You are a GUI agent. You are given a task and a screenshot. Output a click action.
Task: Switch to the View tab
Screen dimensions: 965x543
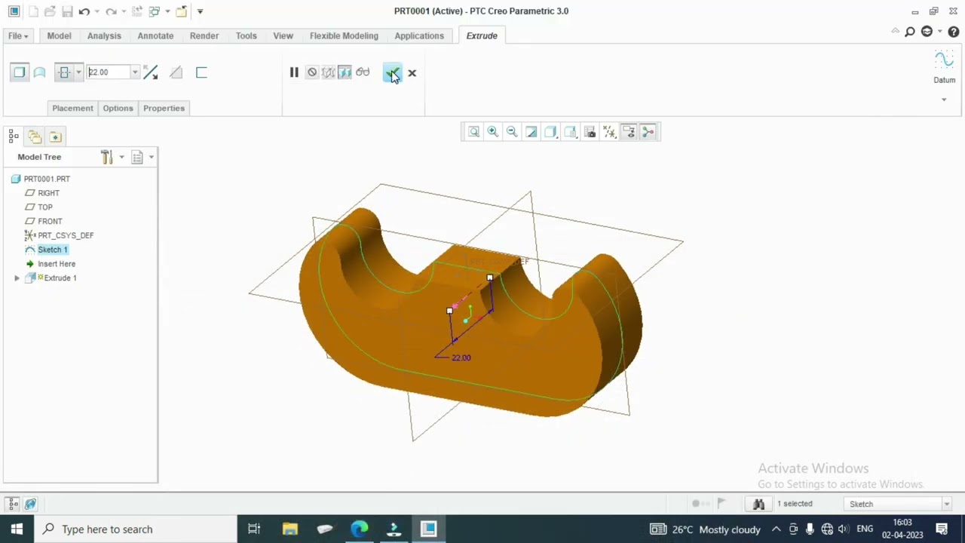tap(283, 35)
